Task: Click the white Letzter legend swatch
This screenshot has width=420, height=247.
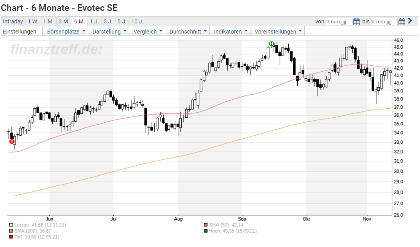Action: tap(11, 225)
